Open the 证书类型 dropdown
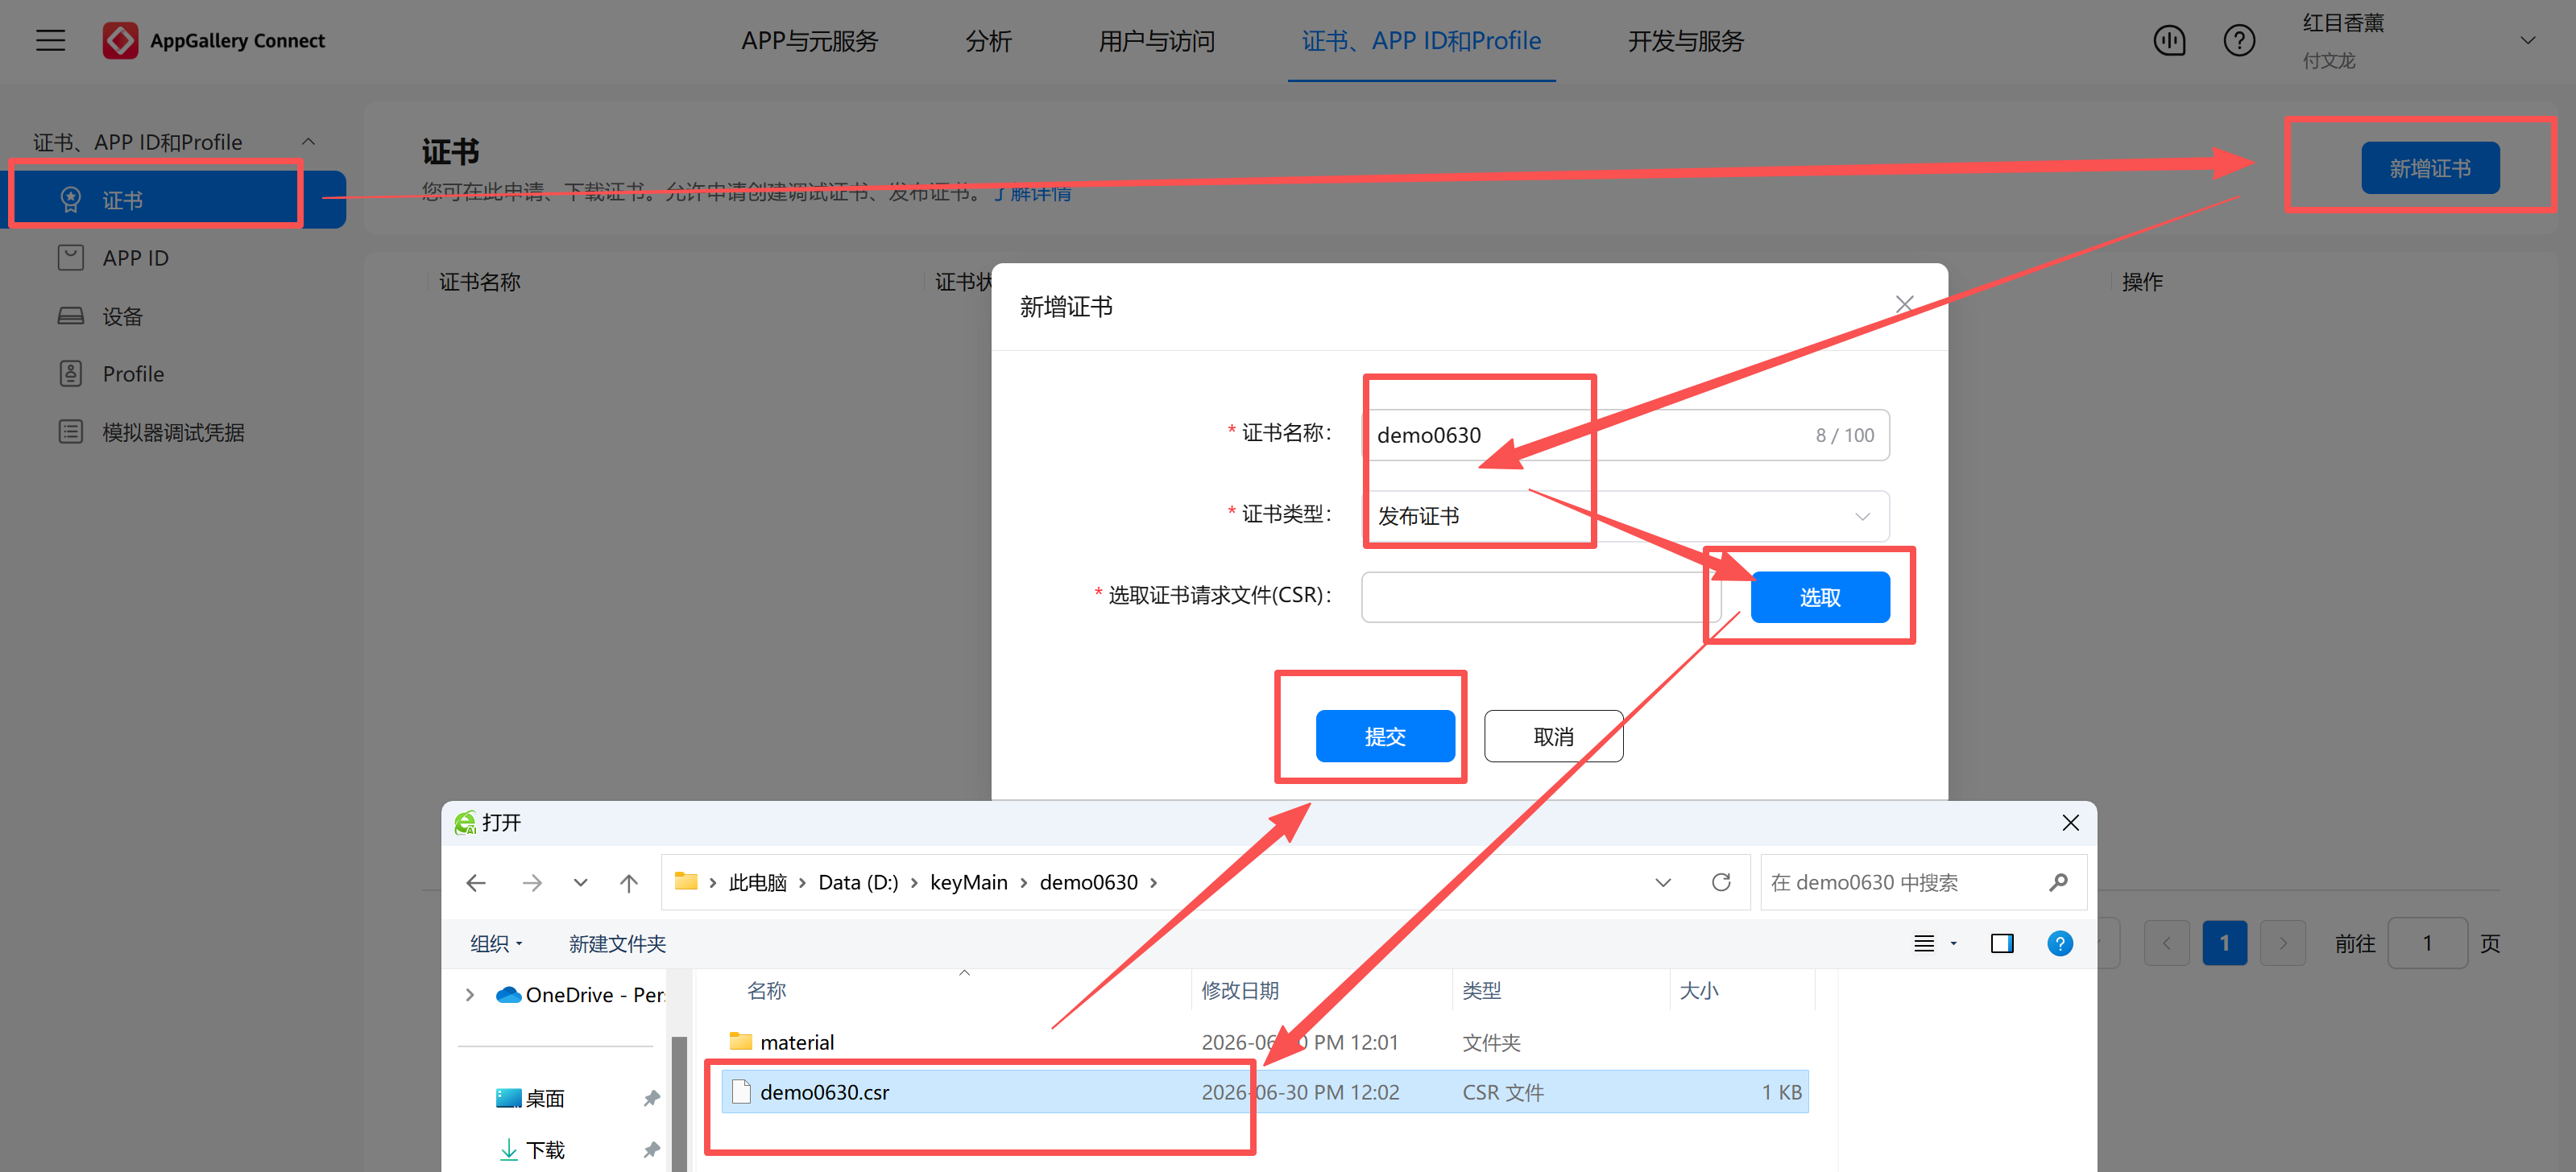2576x1172 pixels. click(1625, 515)
